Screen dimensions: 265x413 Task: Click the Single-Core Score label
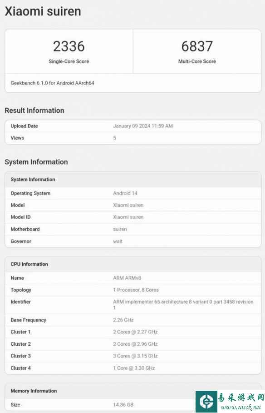click(x=69, y=61)
